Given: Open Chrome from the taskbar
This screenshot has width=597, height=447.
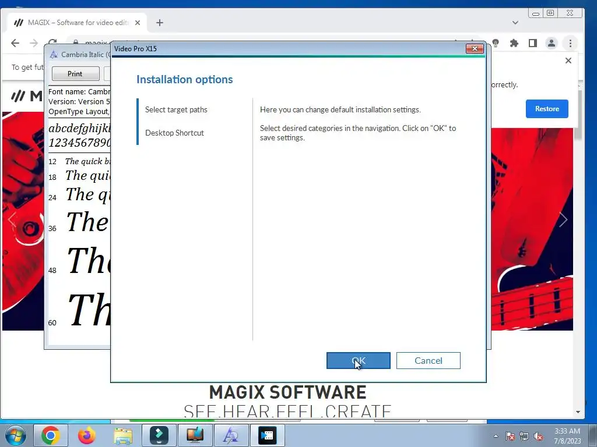Looking at the screenshot, I should (51, 435).
